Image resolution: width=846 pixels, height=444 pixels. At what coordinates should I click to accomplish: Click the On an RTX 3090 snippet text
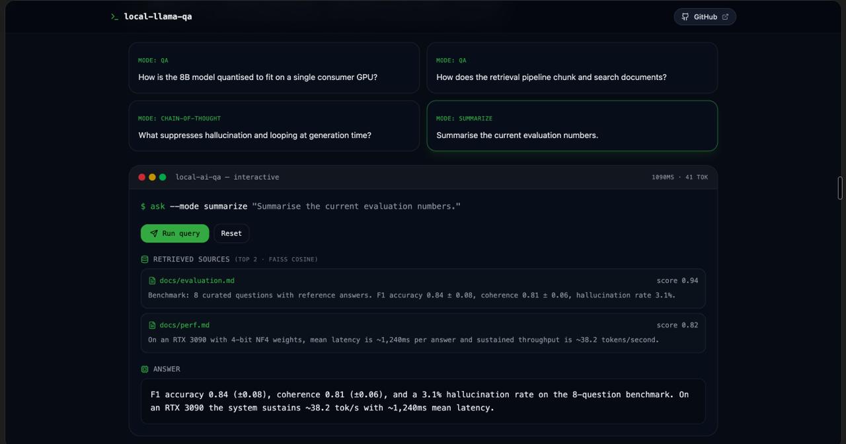404,340
